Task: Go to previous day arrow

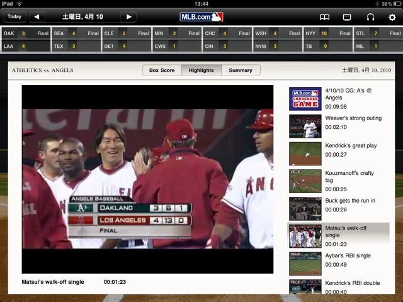Action: (37, 17)
